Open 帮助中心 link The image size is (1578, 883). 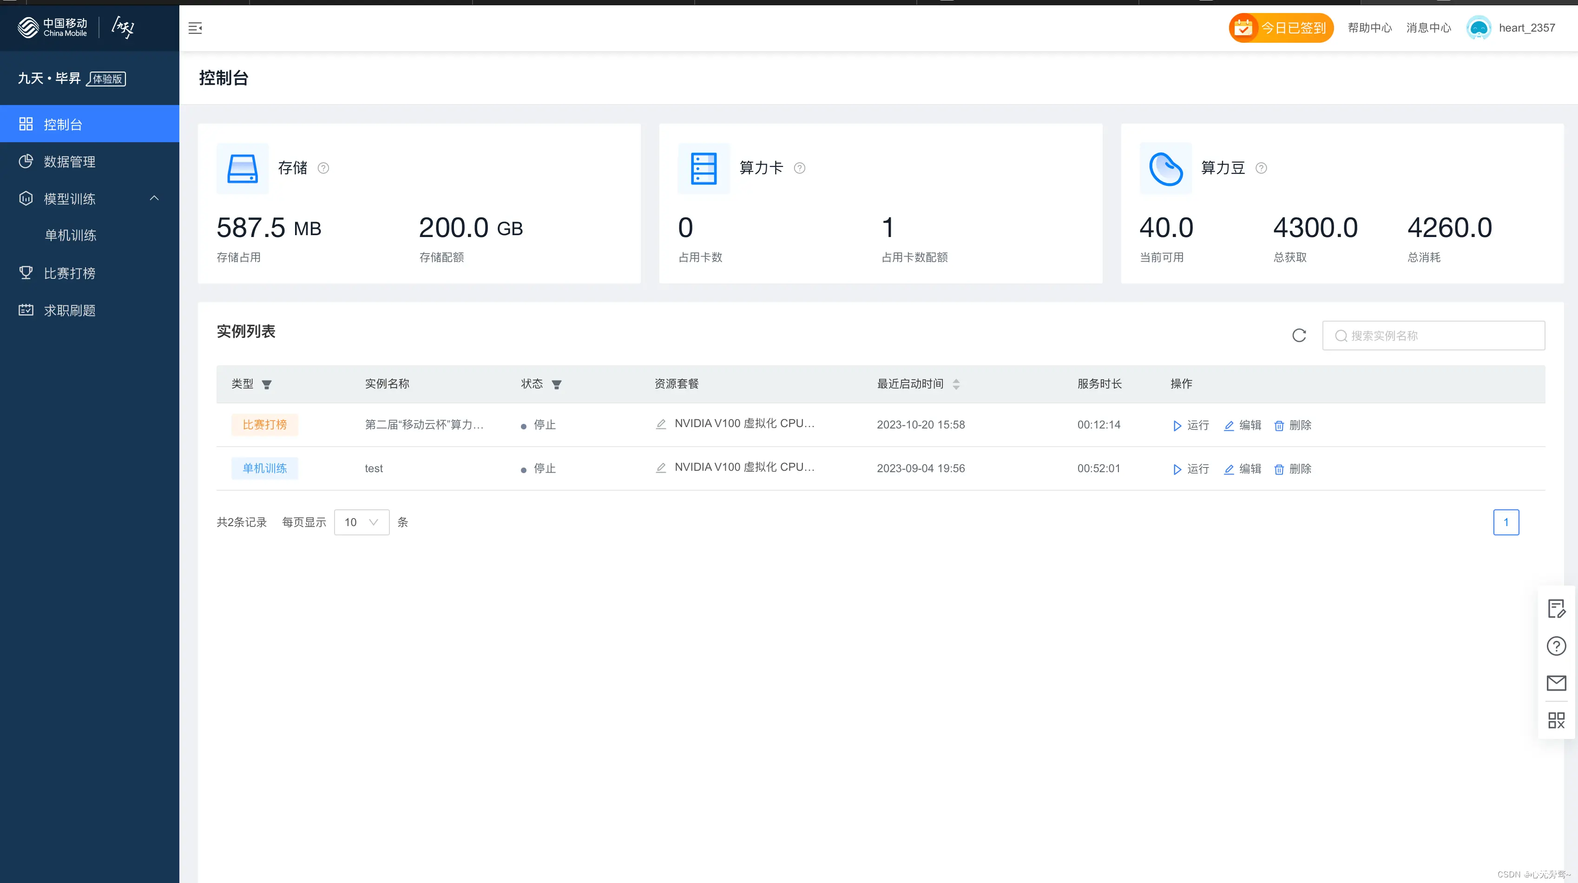1370,27
